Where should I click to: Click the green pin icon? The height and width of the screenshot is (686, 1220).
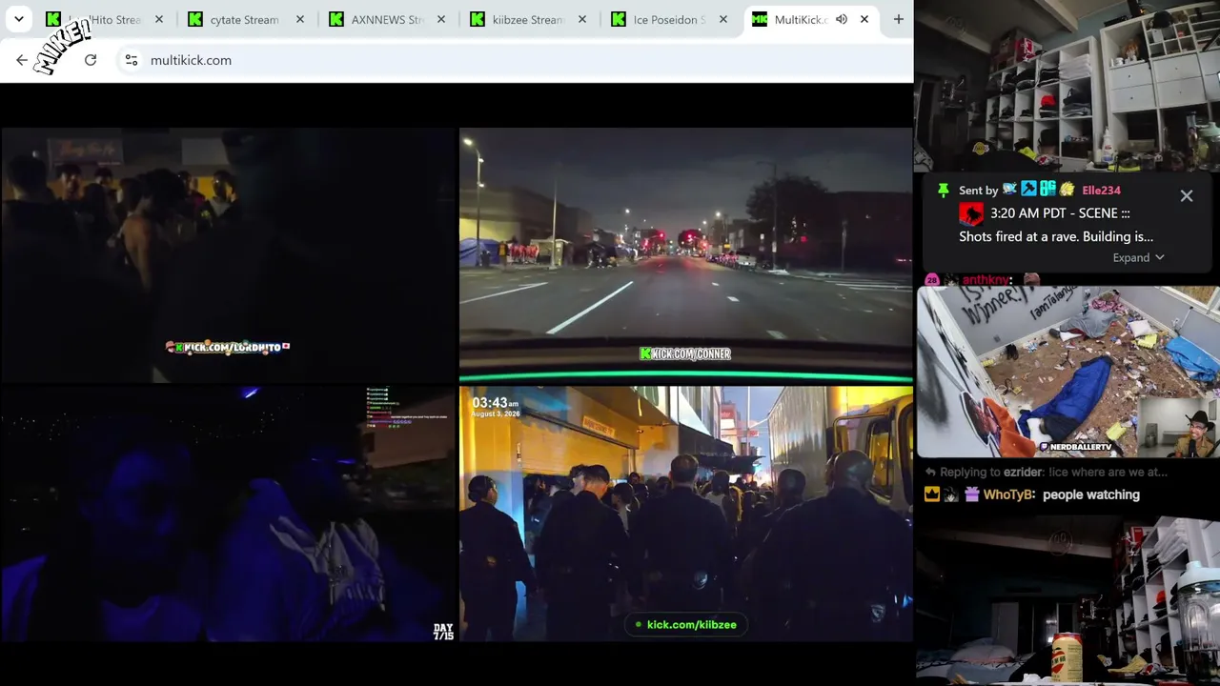(943, 191)
